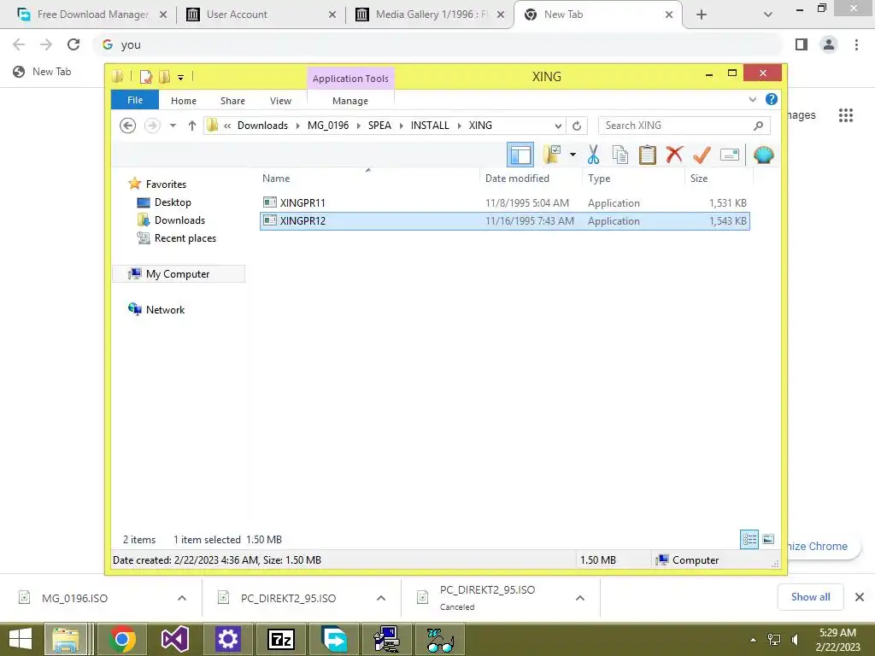Refresh the XING folder view
The height and width of the screenshot is (656, 875).
[577, 126]
